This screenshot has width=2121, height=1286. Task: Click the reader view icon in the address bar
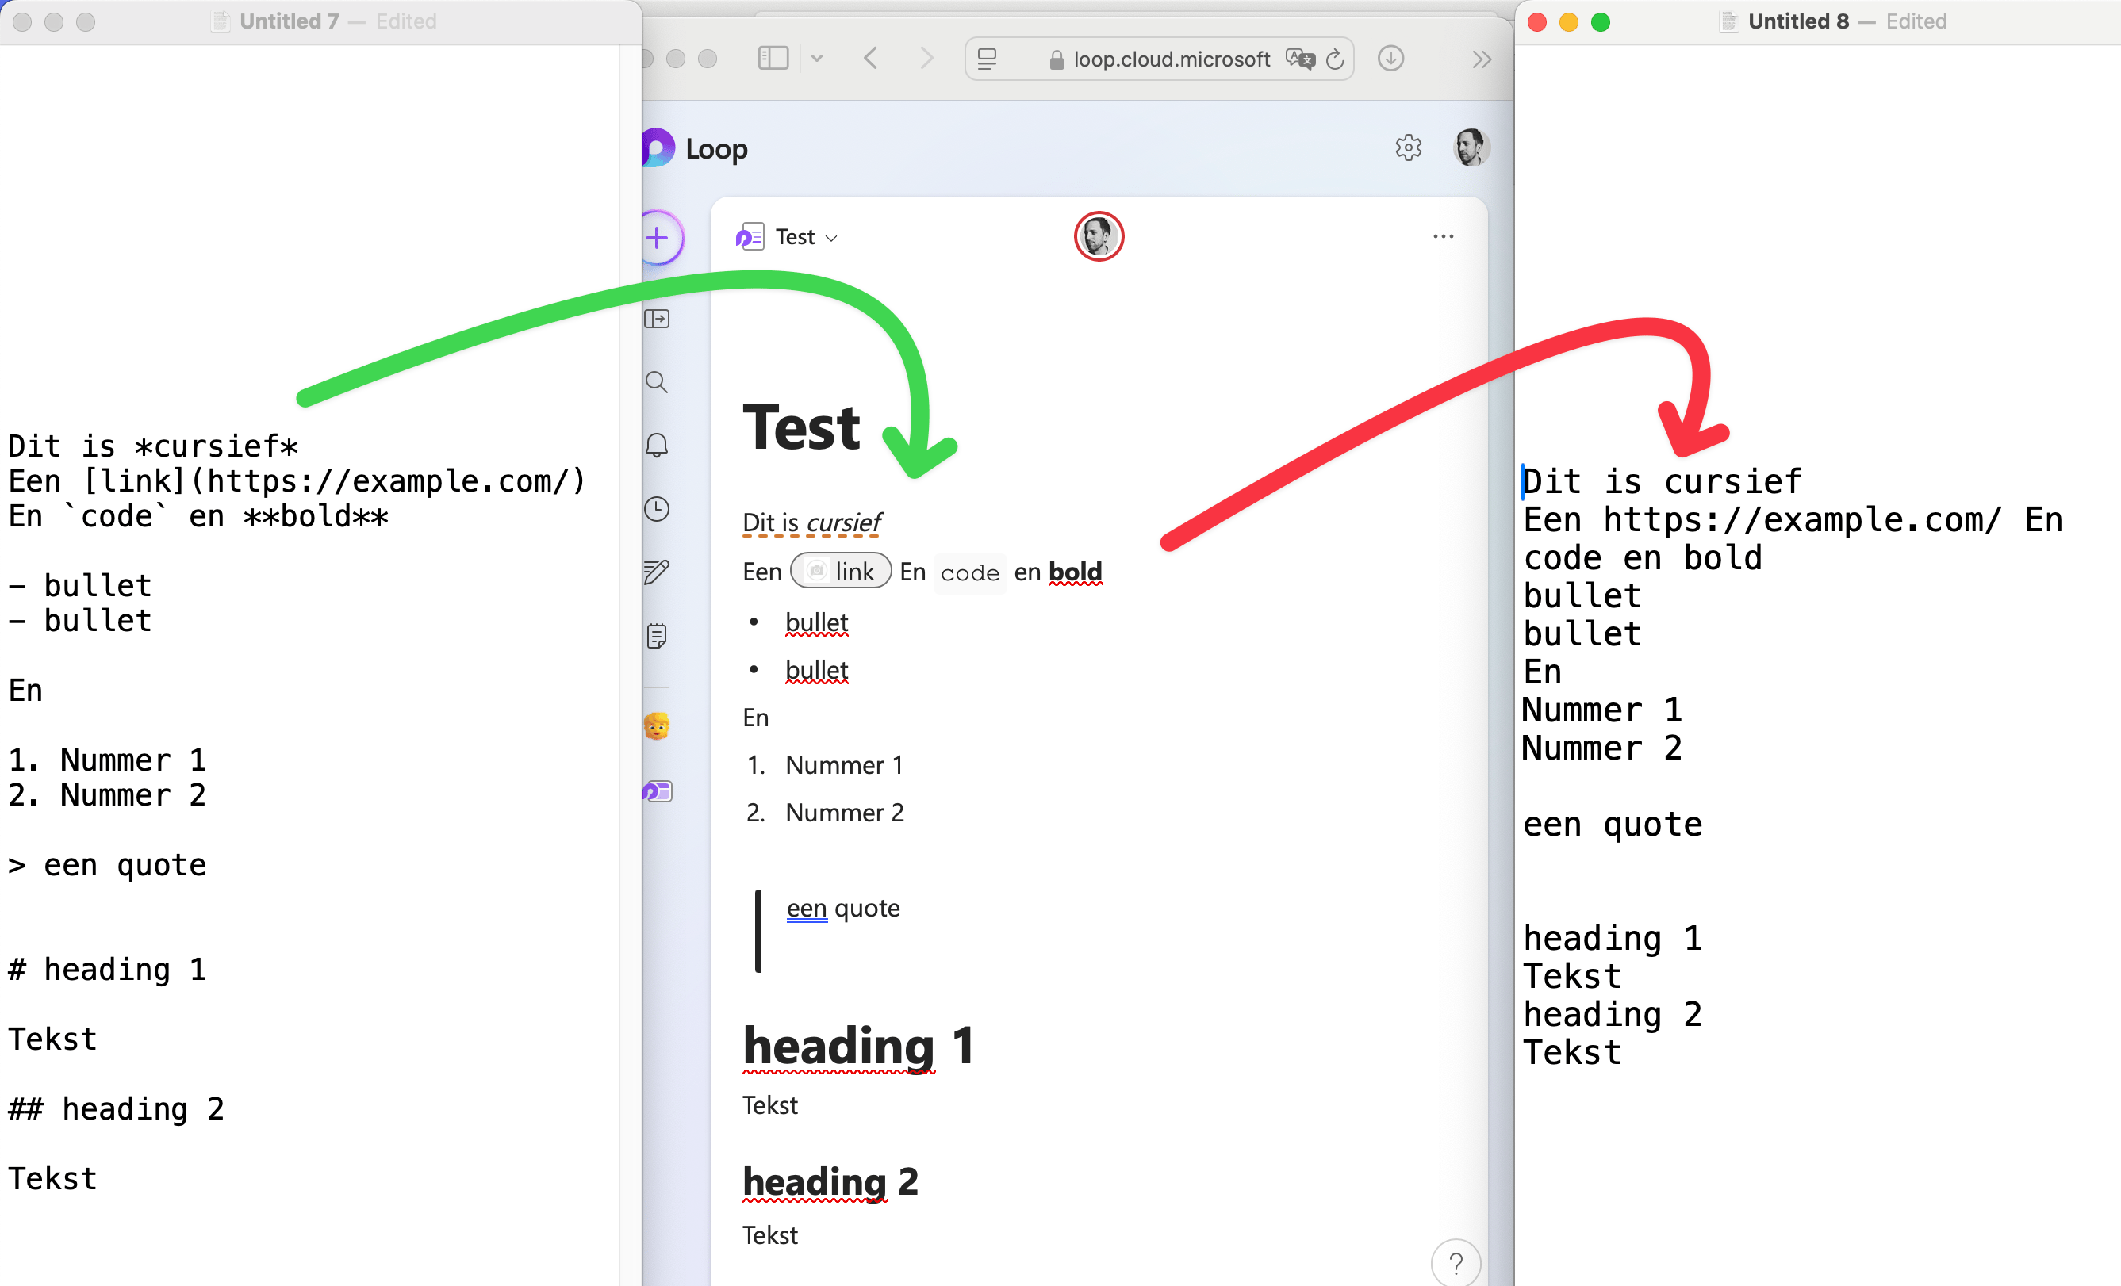[x=988, y=59]
